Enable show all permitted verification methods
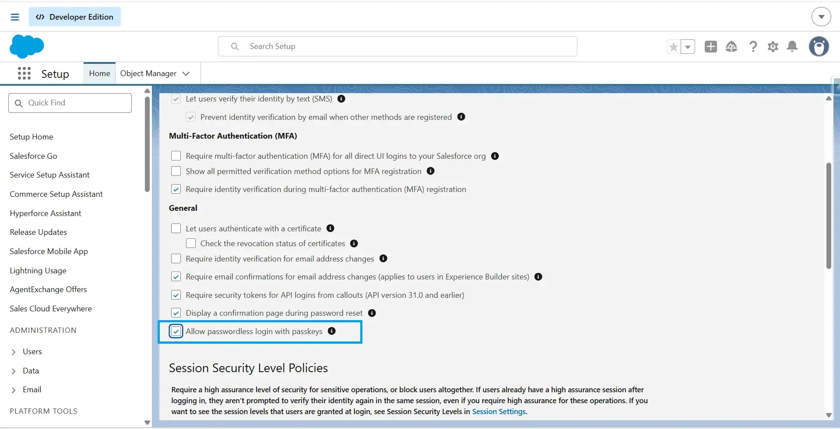The image size is (840, 429). [x=176, y=171]
